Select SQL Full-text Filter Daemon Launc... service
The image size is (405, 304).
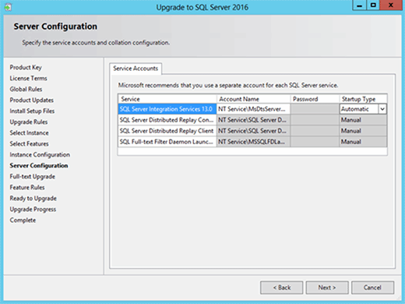pos(167,142)
